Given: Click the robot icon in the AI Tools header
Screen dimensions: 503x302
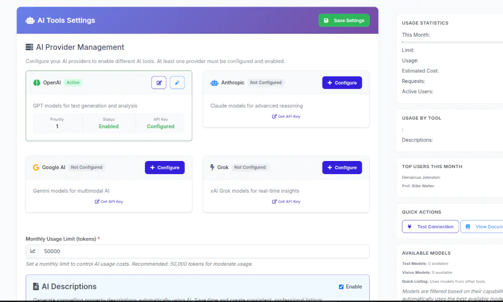Looking at the screenshot, I should tap(31, 20).
